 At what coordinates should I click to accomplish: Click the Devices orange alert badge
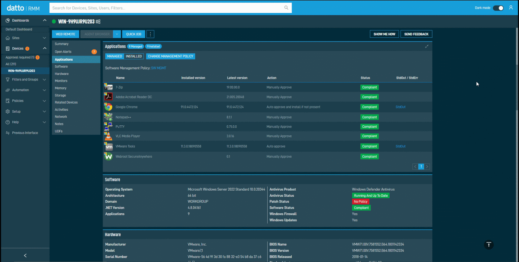point(27,49)
